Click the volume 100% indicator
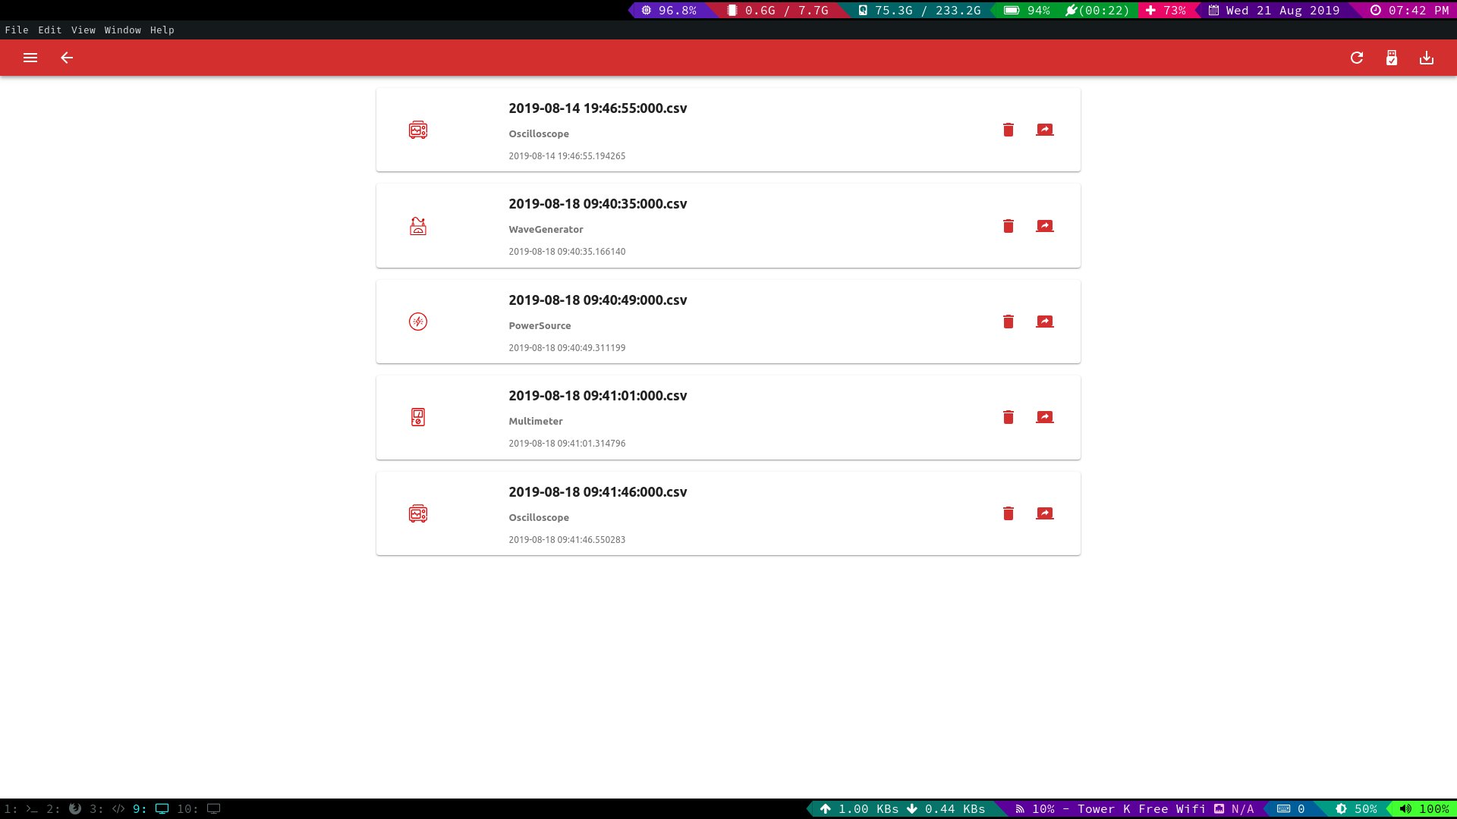 [1424, 808]
